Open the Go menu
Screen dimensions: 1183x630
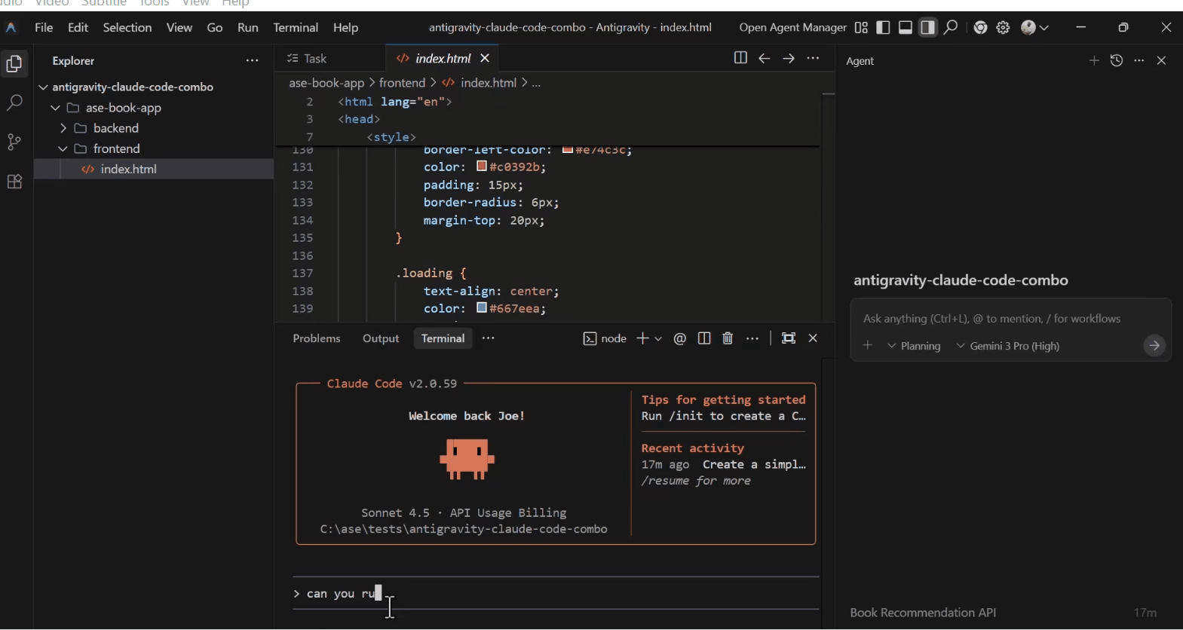point(215,28)
